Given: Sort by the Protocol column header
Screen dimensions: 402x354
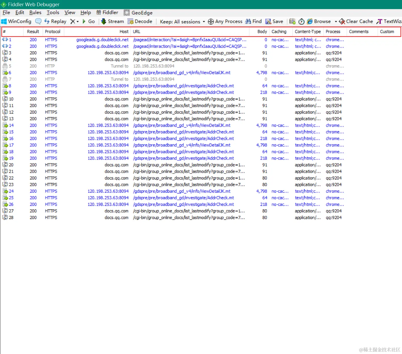Looking at the screenshot, I should click(x=53, y=32).
